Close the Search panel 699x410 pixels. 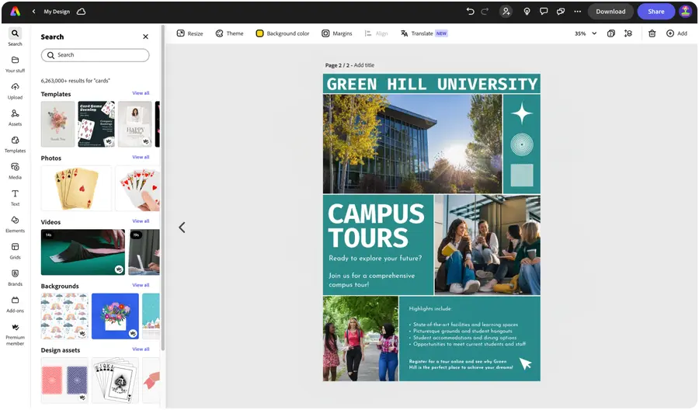coord(145,36)
